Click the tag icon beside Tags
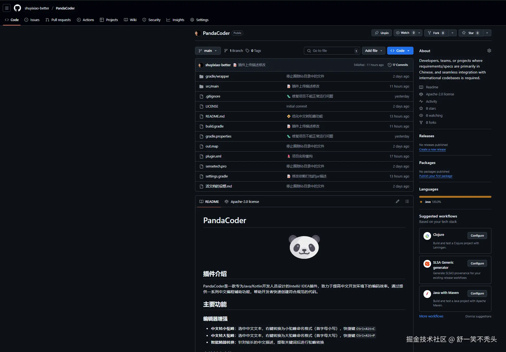 click(247, 51)
